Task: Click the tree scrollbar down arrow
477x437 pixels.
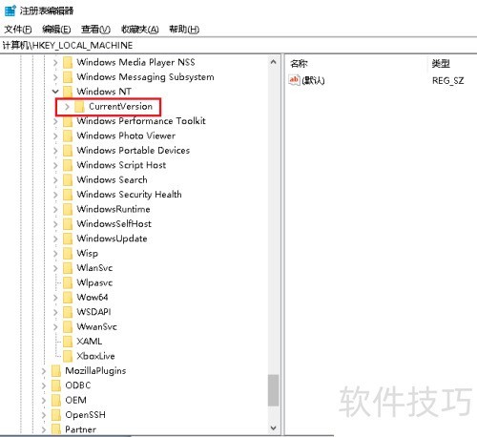Action: tap(273, 428)
